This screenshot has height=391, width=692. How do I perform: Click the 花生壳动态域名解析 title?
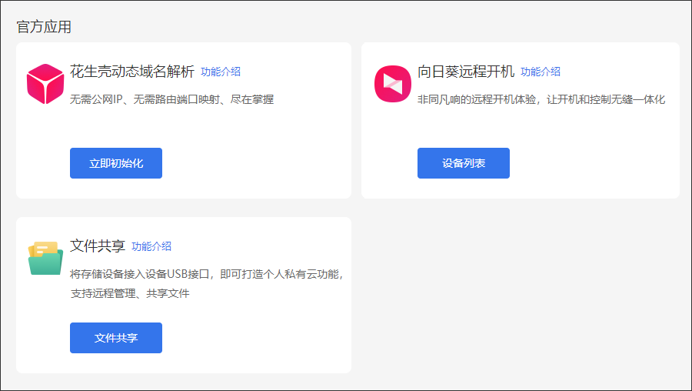(132, 71)
